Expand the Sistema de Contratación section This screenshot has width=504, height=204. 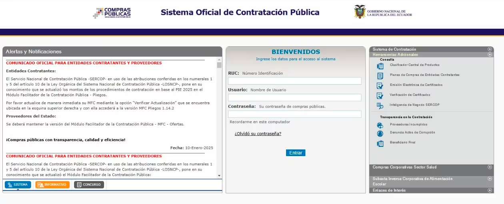click(490, 49)
